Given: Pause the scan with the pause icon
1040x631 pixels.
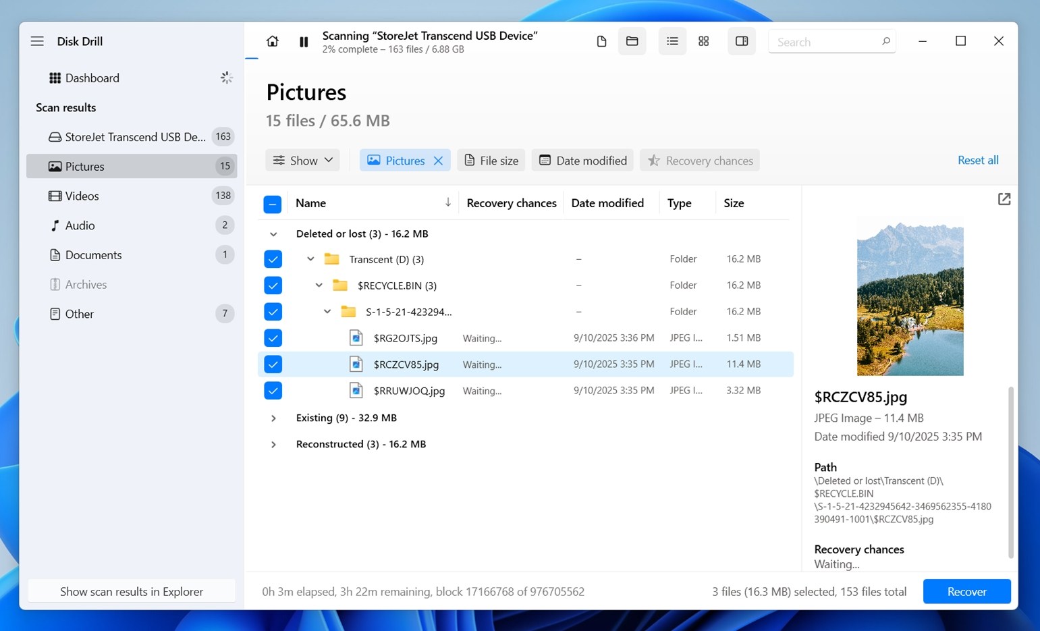Looking at the screenshot, I should [x=304, y=42].
